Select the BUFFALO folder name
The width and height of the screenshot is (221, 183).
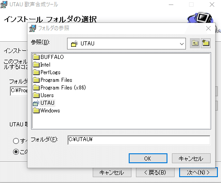52,57
